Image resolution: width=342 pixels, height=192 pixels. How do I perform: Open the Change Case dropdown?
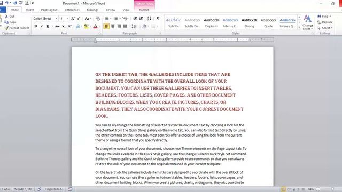tap(88, 19)
